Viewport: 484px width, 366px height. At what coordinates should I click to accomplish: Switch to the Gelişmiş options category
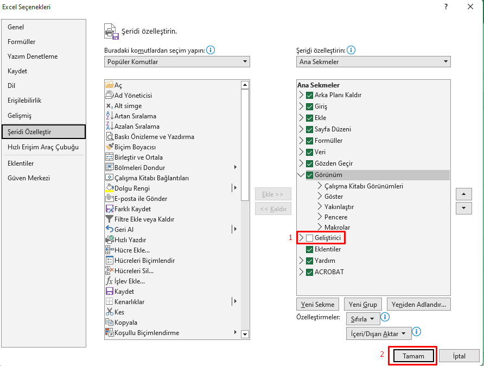click(x=20, y=116)
